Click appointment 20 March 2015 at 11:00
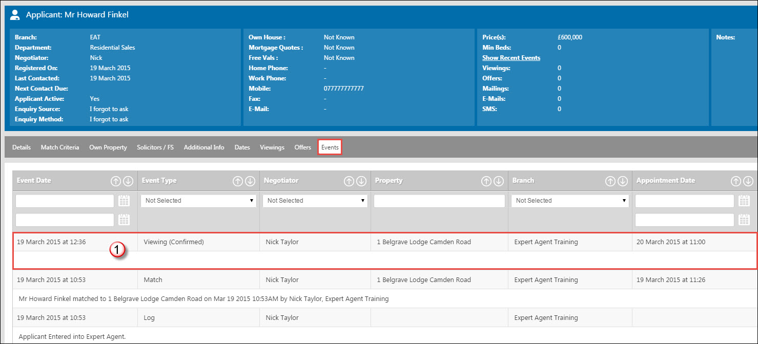This screenshot has height=344, width=758. point(671,242)
